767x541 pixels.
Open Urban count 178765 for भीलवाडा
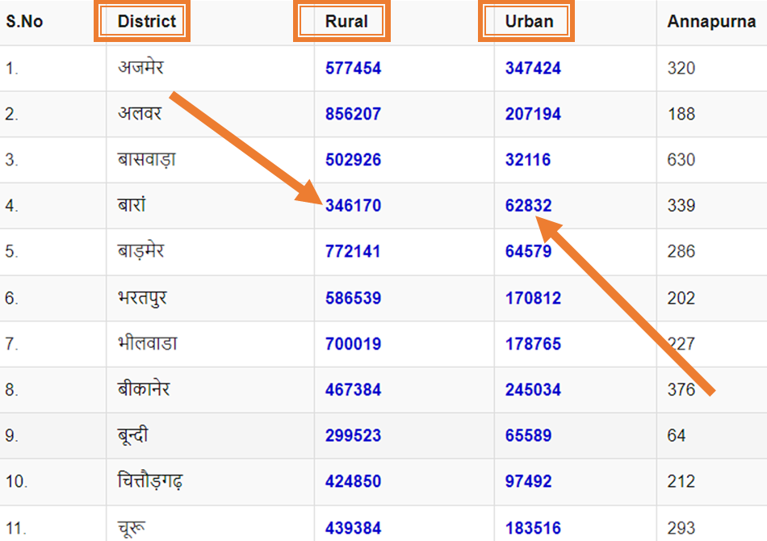pyautogui.click(x=533, y=344)
